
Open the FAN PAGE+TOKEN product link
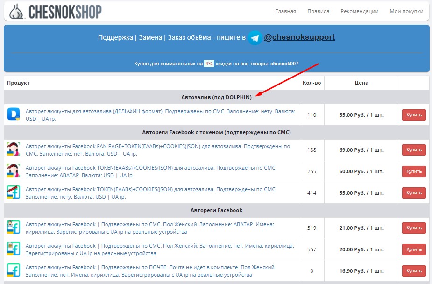(158, 150)
